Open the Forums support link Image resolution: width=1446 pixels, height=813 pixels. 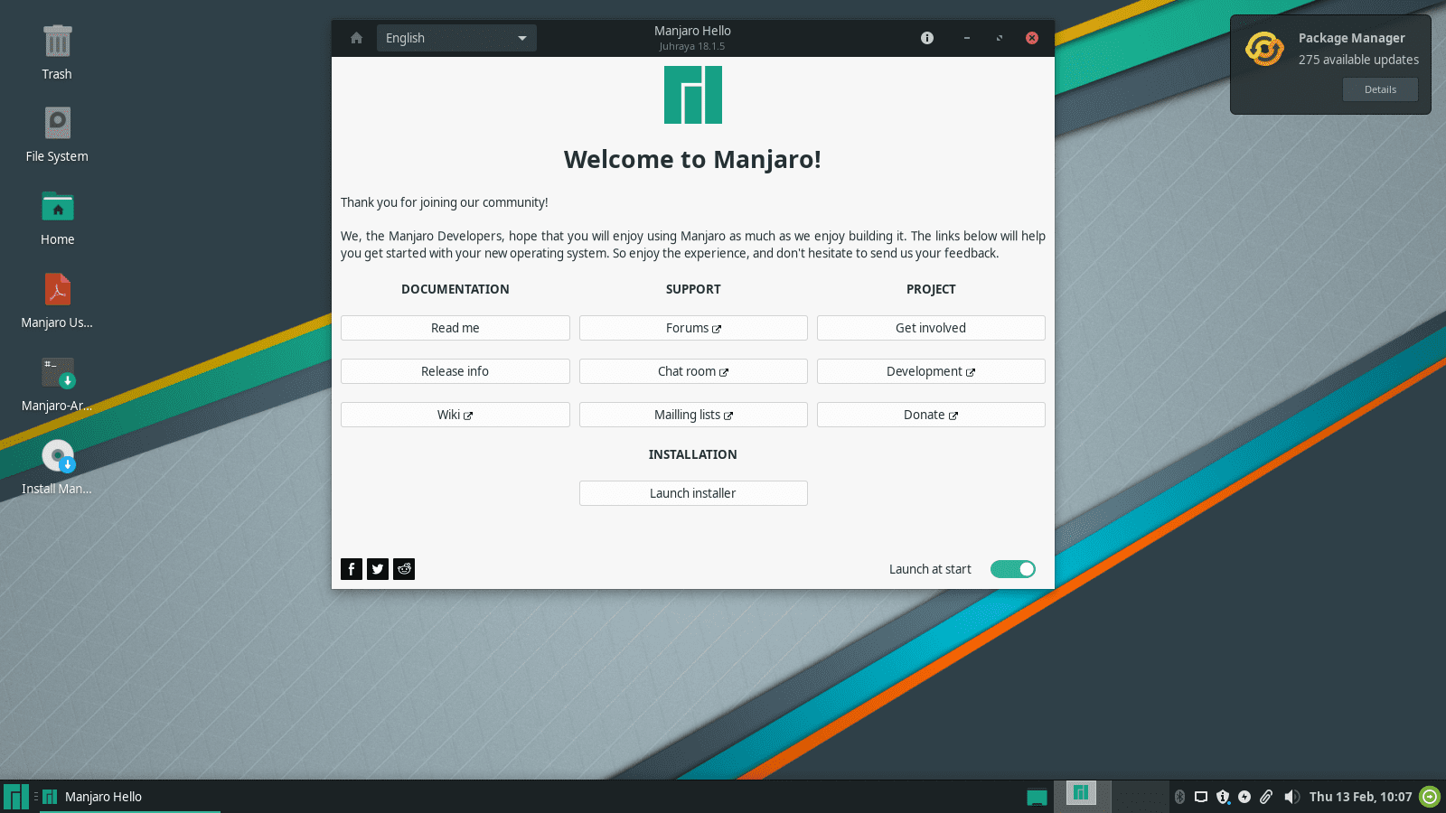[692, 328]
